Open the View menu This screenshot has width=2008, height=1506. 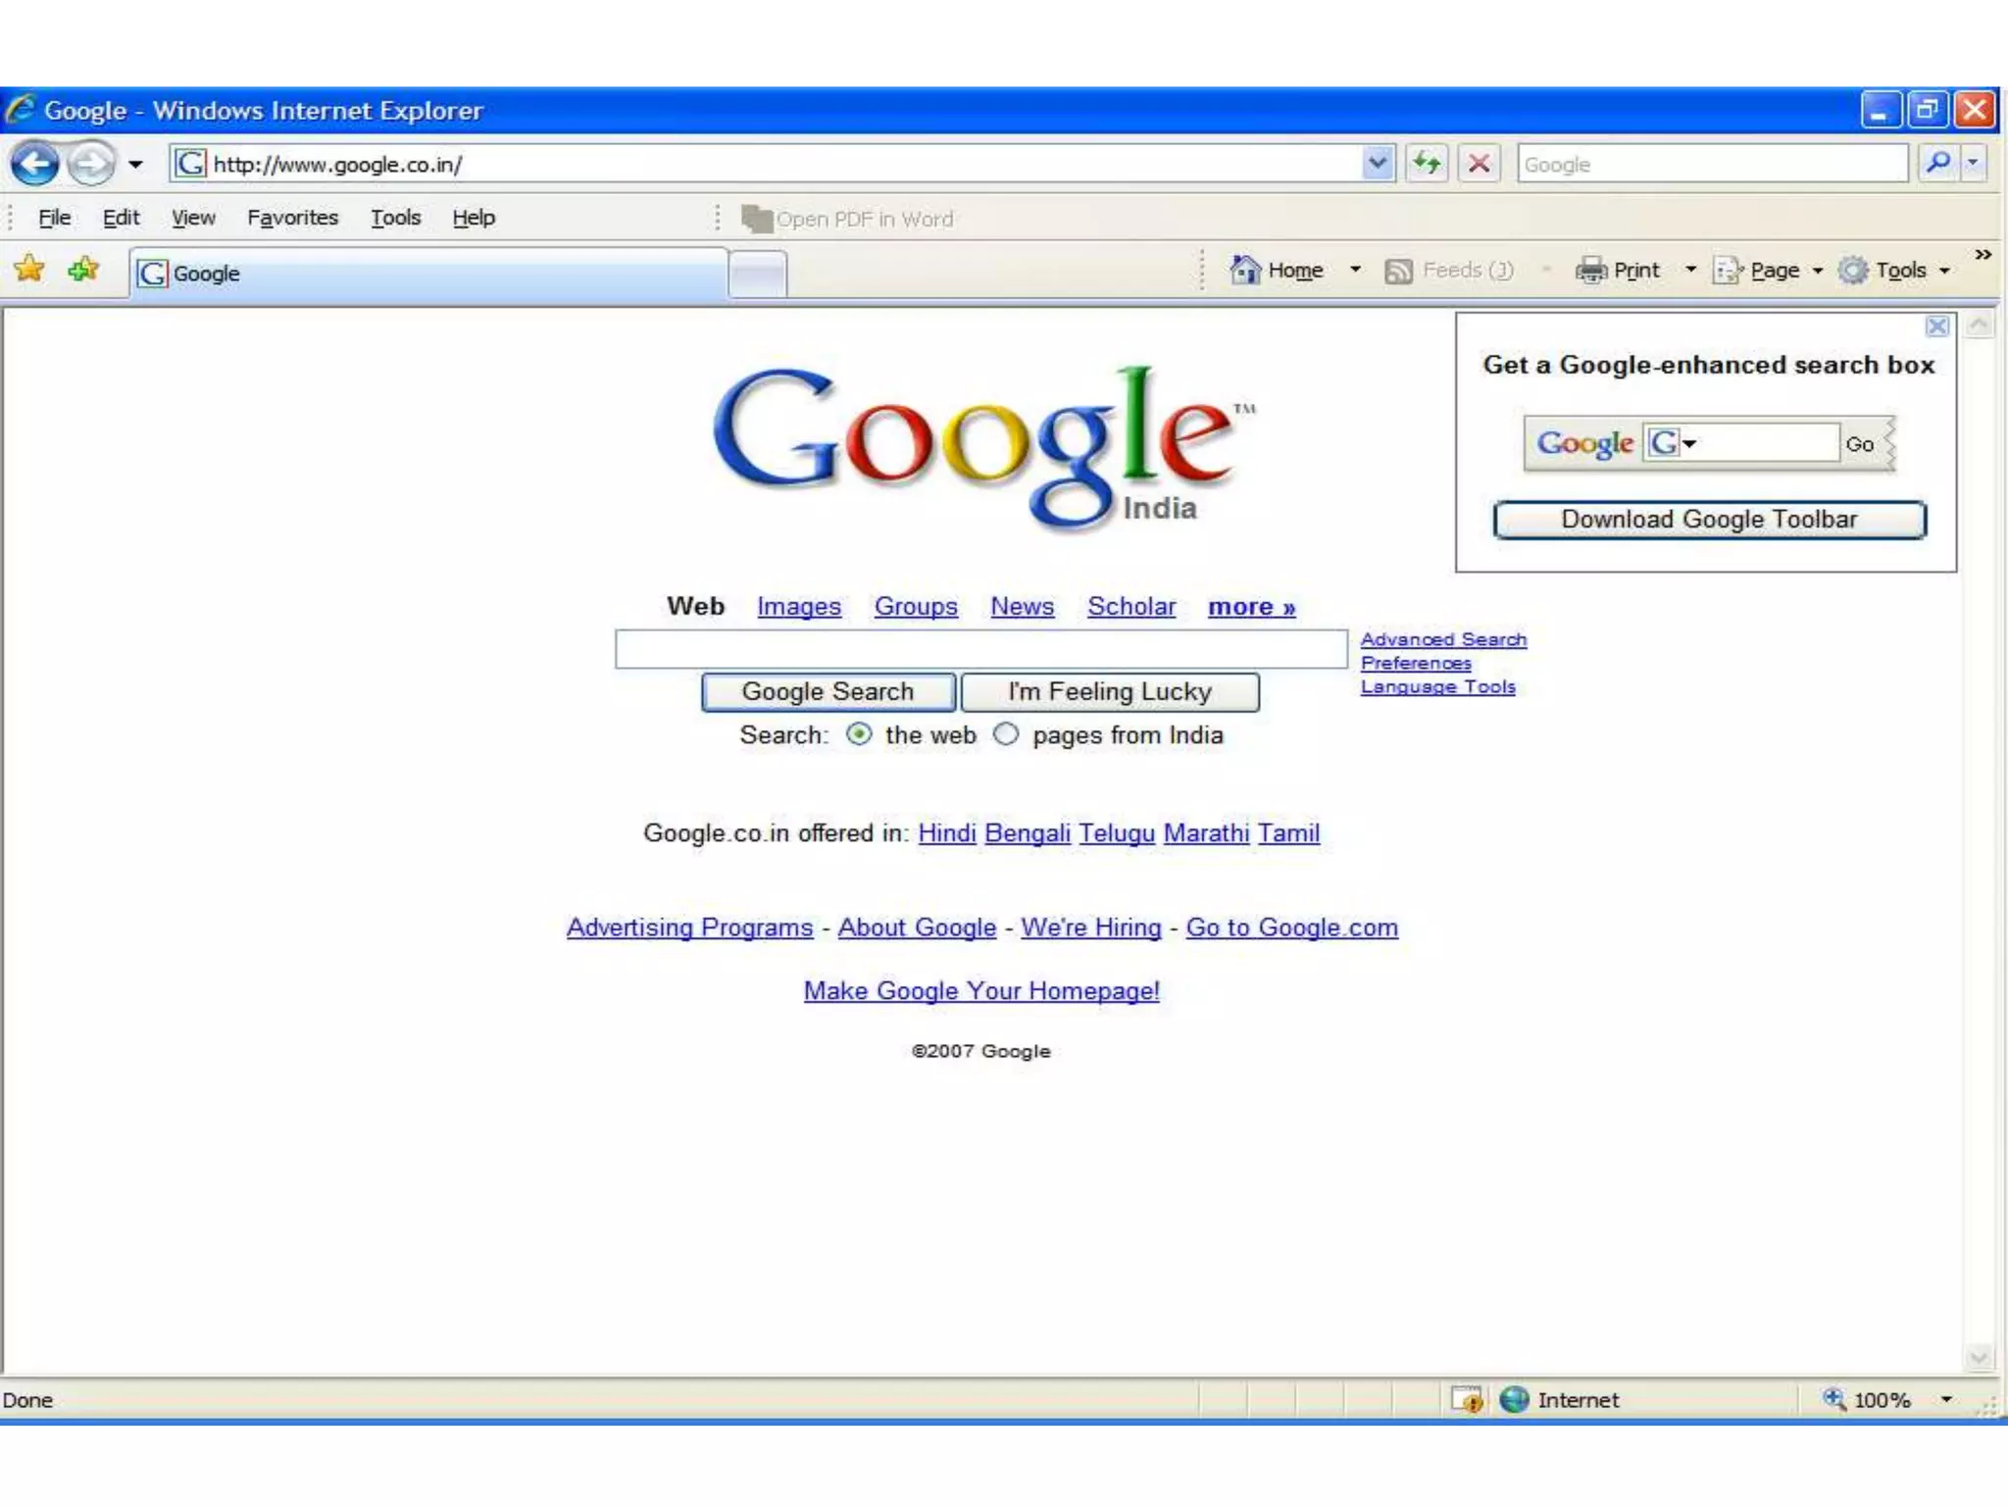click(193, 218)
